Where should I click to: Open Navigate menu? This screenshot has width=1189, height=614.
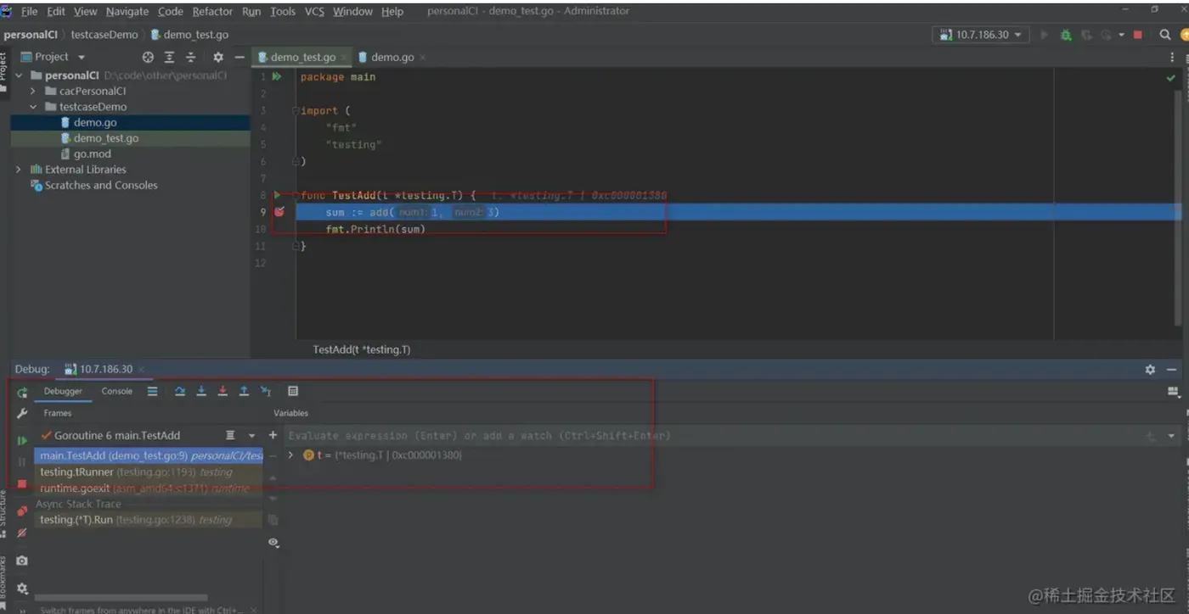click(x=127, y=11)
